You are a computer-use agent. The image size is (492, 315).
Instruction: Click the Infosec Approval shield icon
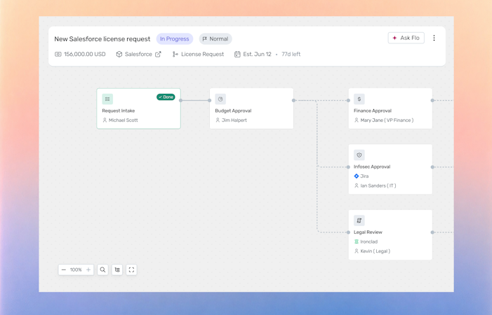pos(359,155)
